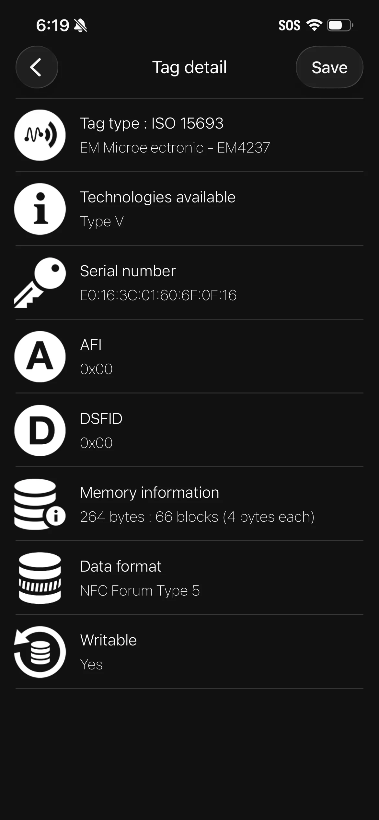Select the DSFID 0x00 value

(96, 443)
